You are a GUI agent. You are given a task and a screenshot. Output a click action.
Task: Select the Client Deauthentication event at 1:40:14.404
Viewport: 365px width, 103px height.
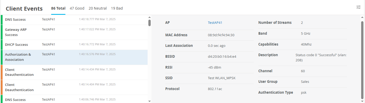pos(74,87)
